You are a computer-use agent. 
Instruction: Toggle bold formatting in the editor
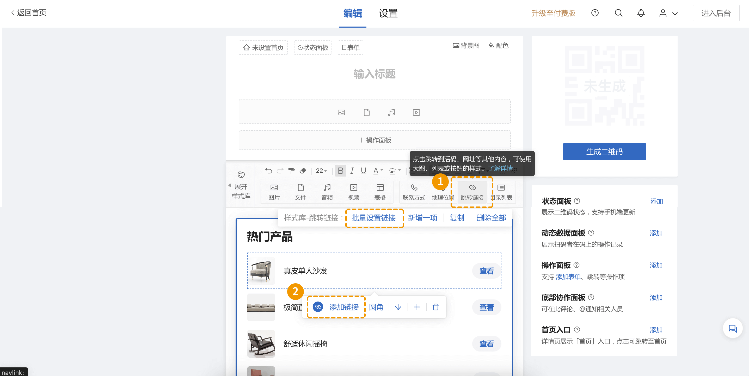tap(340, 171)
